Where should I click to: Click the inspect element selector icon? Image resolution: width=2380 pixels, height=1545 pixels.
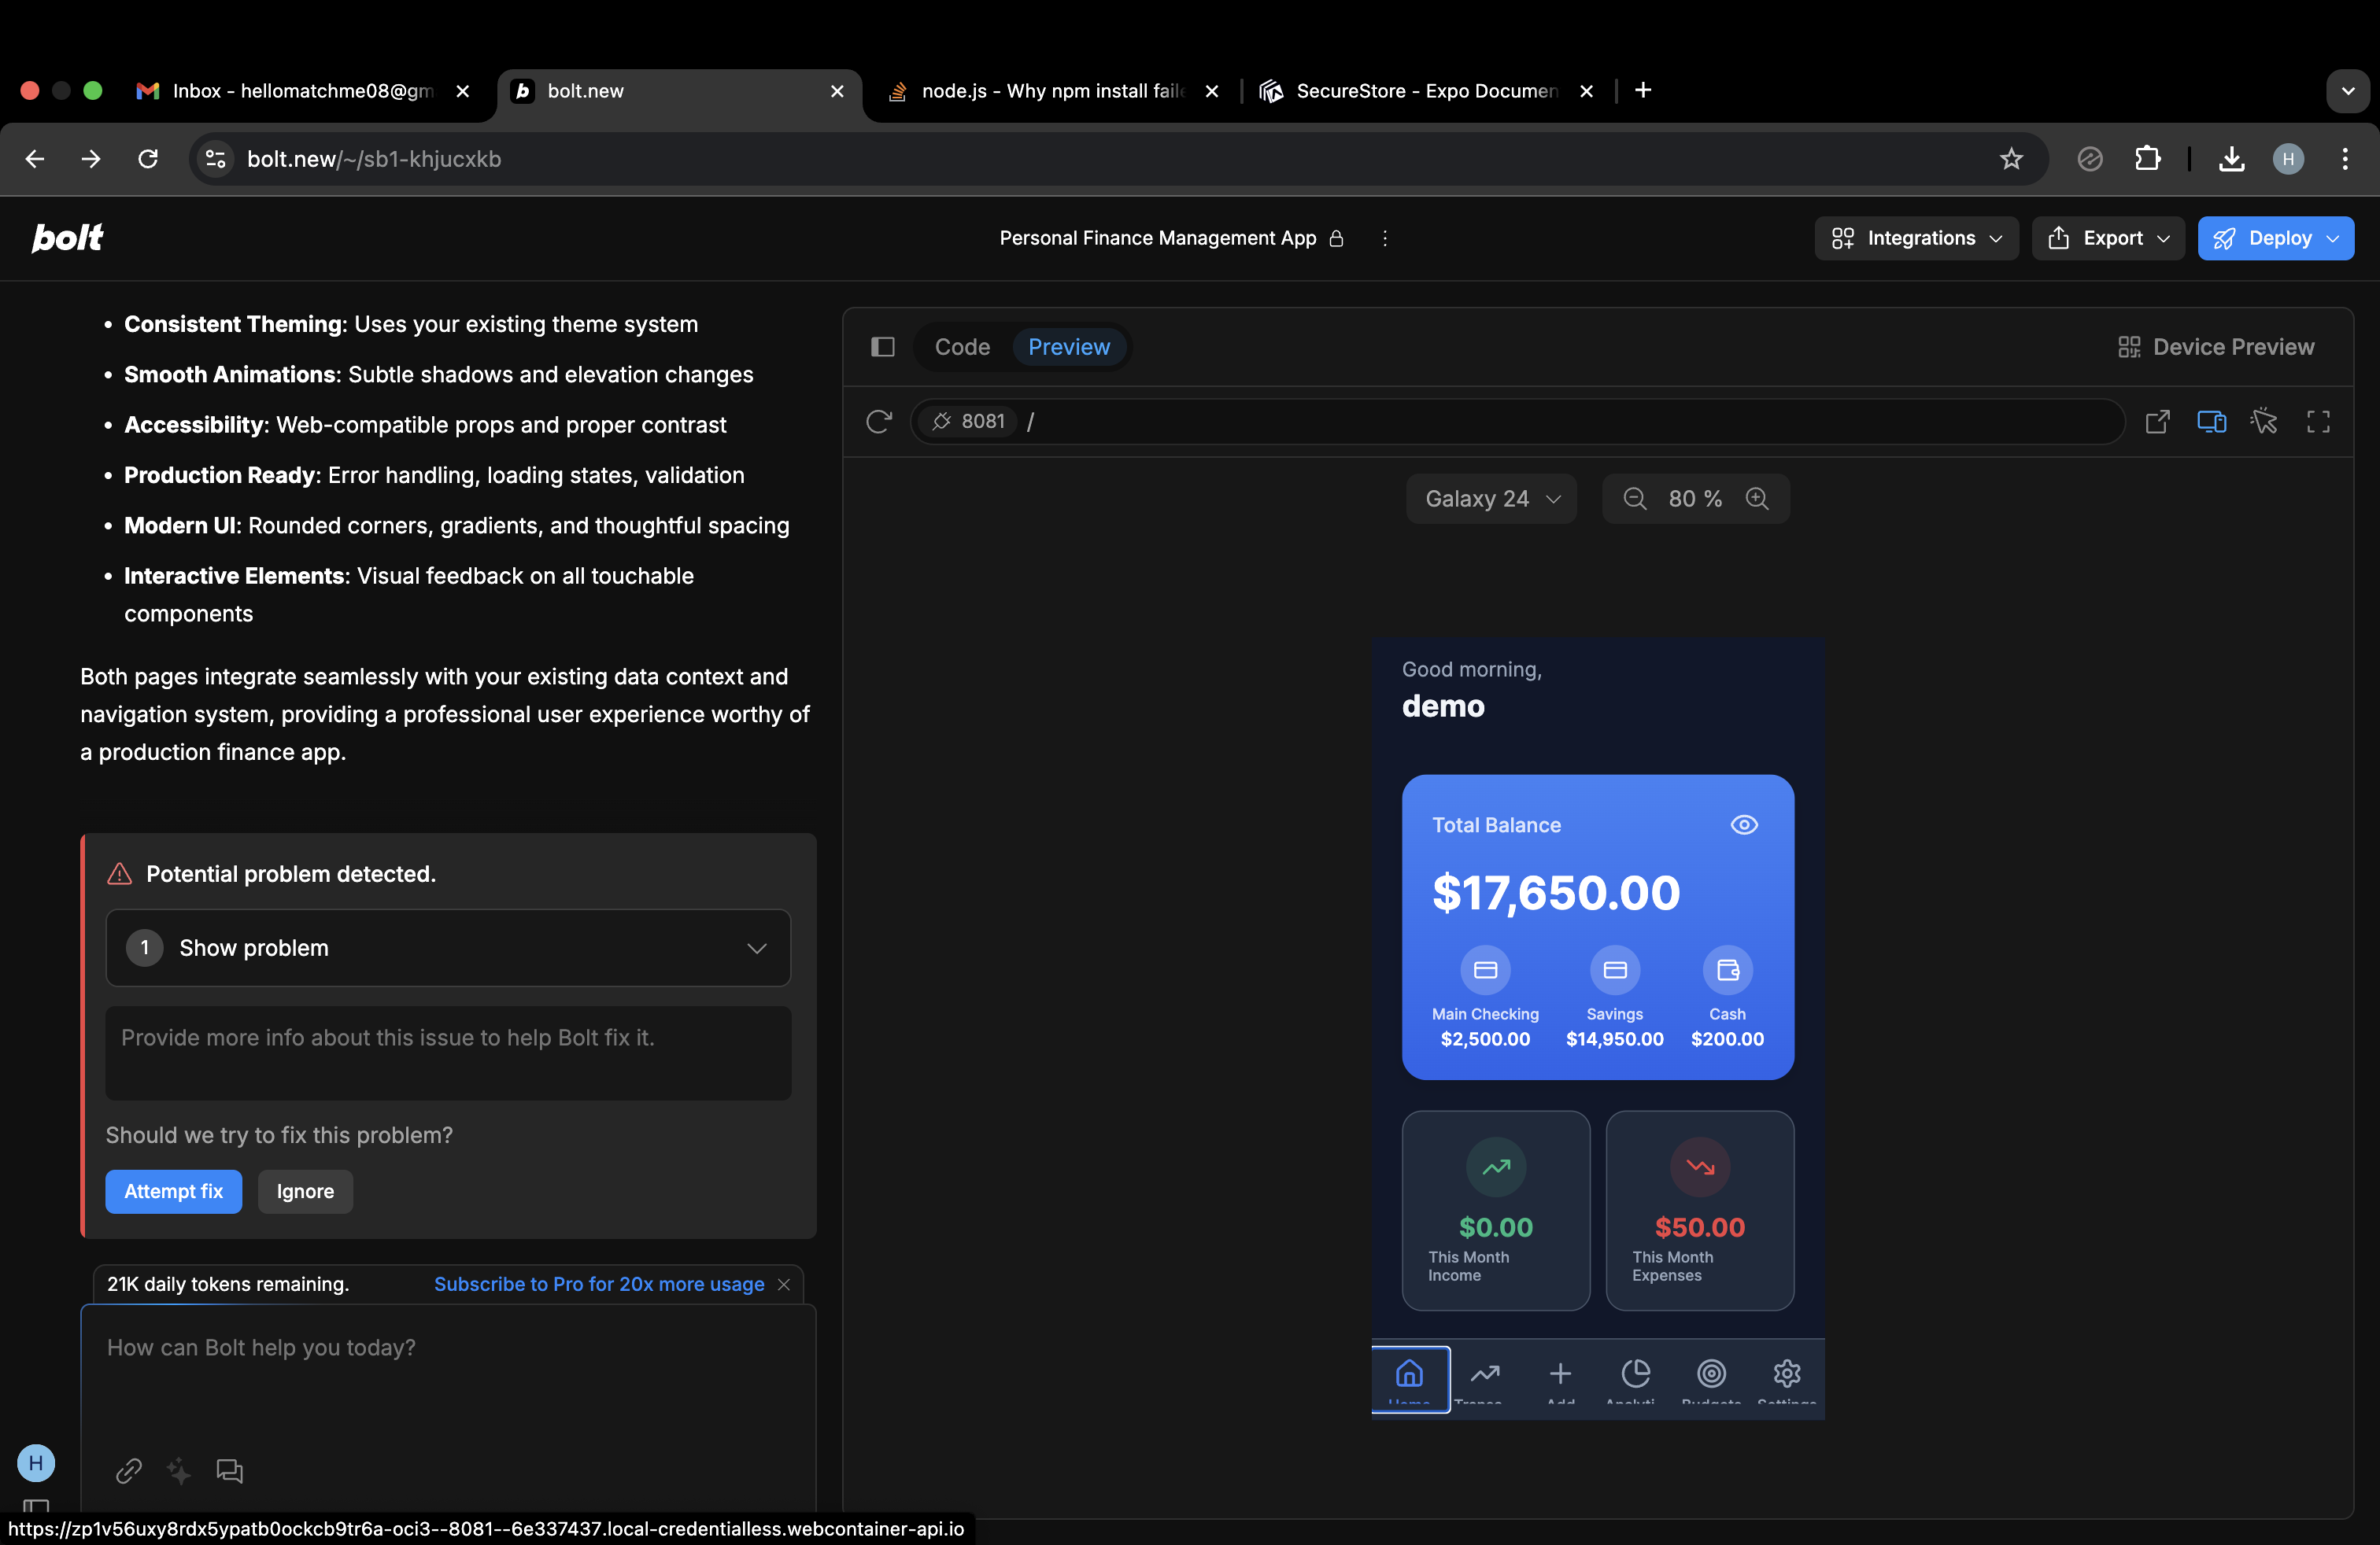click(x=2264, y=422)
